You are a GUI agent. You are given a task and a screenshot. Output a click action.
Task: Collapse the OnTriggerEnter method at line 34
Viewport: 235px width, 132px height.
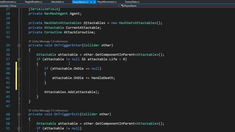pos(19,45)
